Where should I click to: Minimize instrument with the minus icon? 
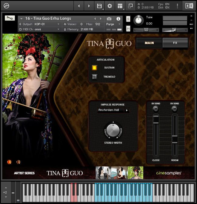pos(191,20)
